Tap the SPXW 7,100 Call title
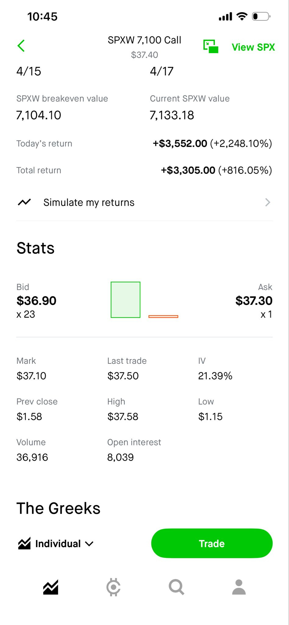 [x=144, y=40]
